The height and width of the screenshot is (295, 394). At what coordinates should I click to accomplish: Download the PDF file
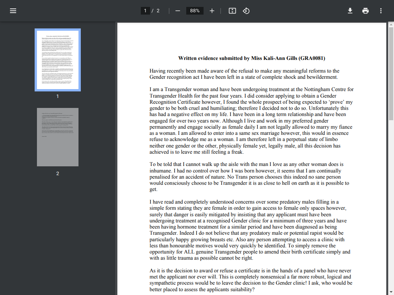(350, 11)
